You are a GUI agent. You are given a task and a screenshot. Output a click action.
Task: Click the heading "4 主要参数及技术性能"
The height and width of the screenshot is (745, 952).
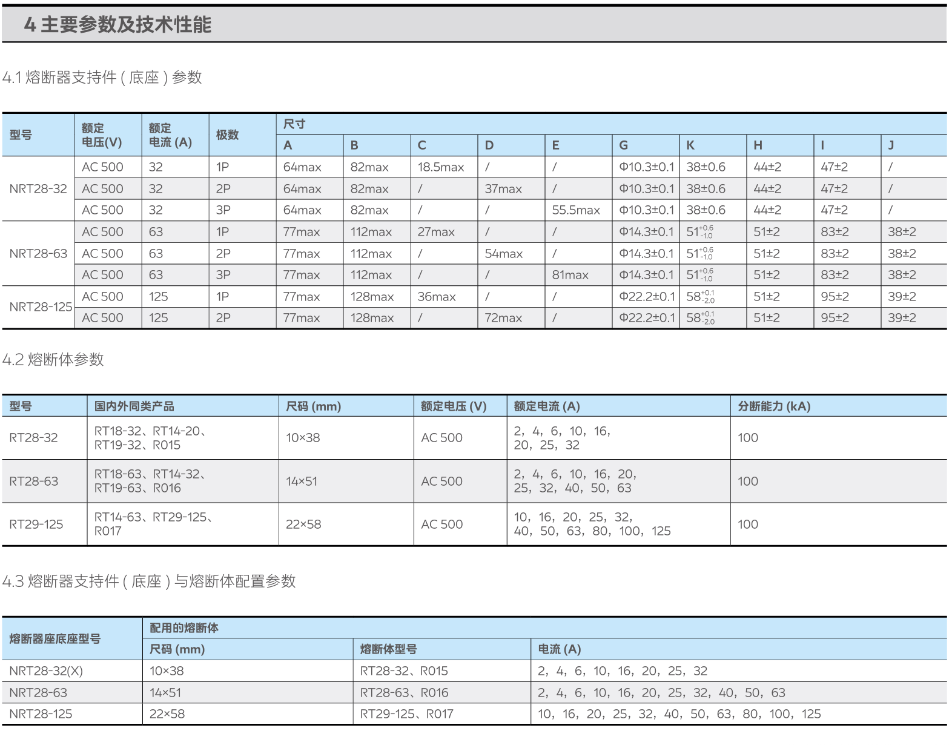tap(117, 25)
